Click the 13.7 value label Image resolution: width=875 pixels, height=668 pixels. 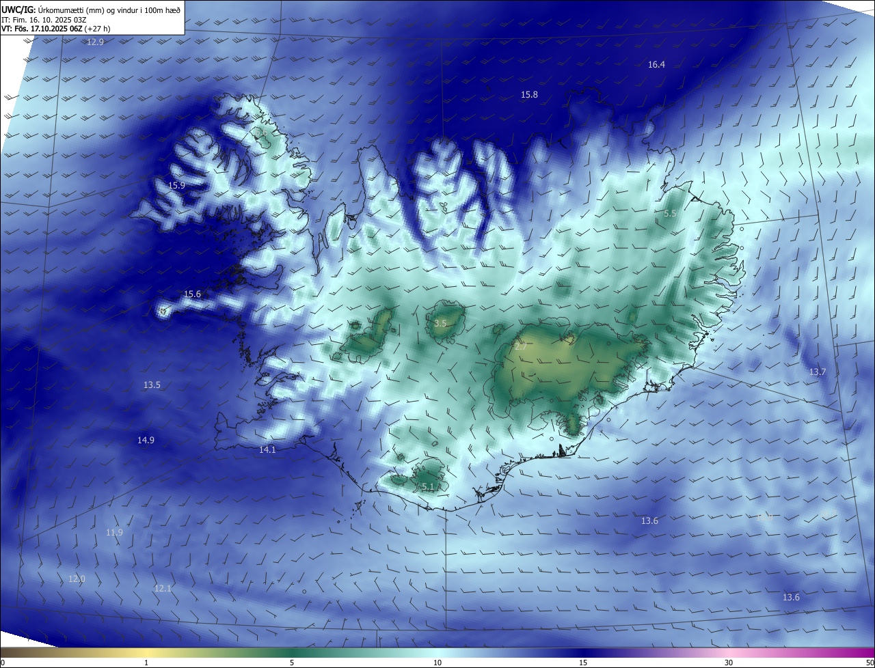pyautogui.click(x=818, y=372)
